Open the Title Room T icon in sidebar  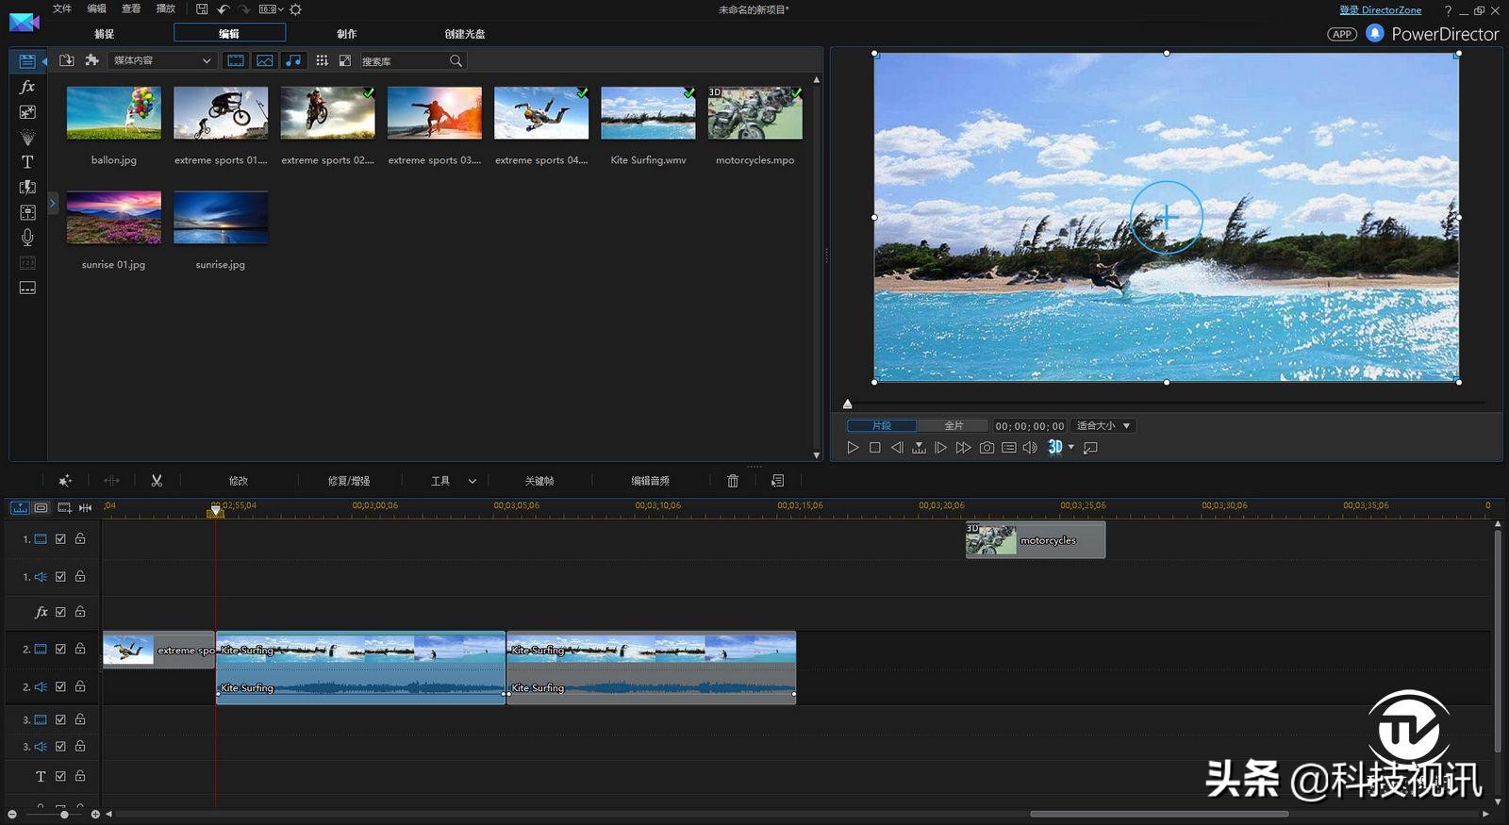tap(27, 162)
